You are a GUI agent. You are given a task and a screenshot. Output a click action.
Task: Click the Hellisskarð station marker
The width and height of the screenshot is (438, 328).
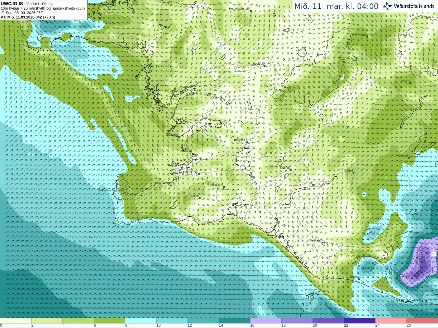click(224, 187)
